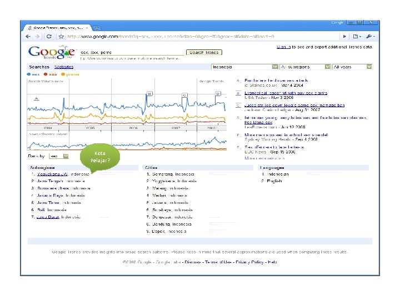
Task: Open the Google Labs footer link
Action: (x=168, y=262)
